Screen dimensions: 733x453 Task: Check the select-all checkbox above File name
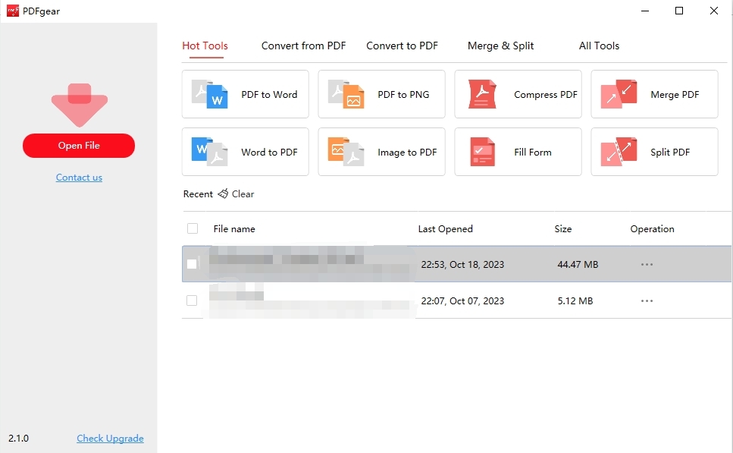tap(192, 228)
